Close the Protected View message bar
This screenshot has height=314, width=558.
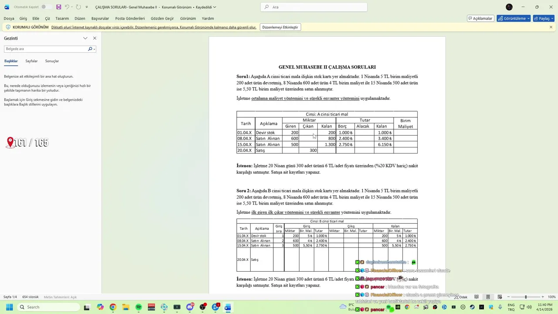(551, 27)
